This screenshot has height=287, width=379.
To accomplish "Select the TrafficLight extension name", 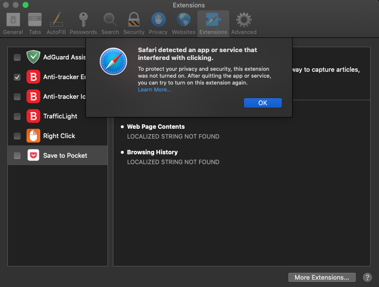I will [60, 116].
